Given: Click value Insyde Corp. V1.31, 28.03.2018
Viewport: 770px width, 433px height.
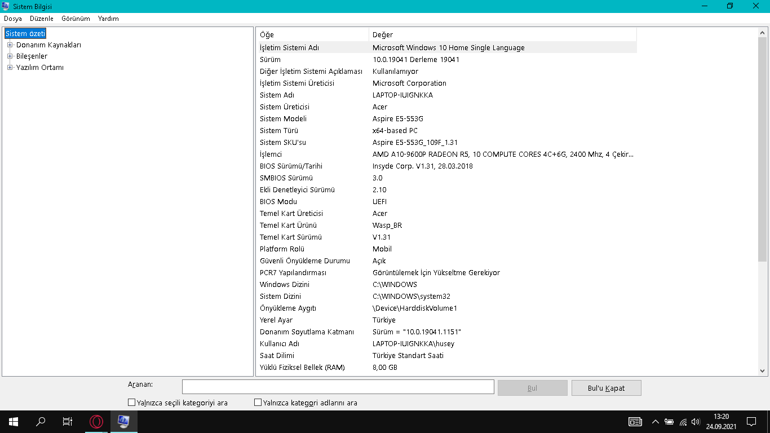Looking at the screenshot, I should point(423,166).
